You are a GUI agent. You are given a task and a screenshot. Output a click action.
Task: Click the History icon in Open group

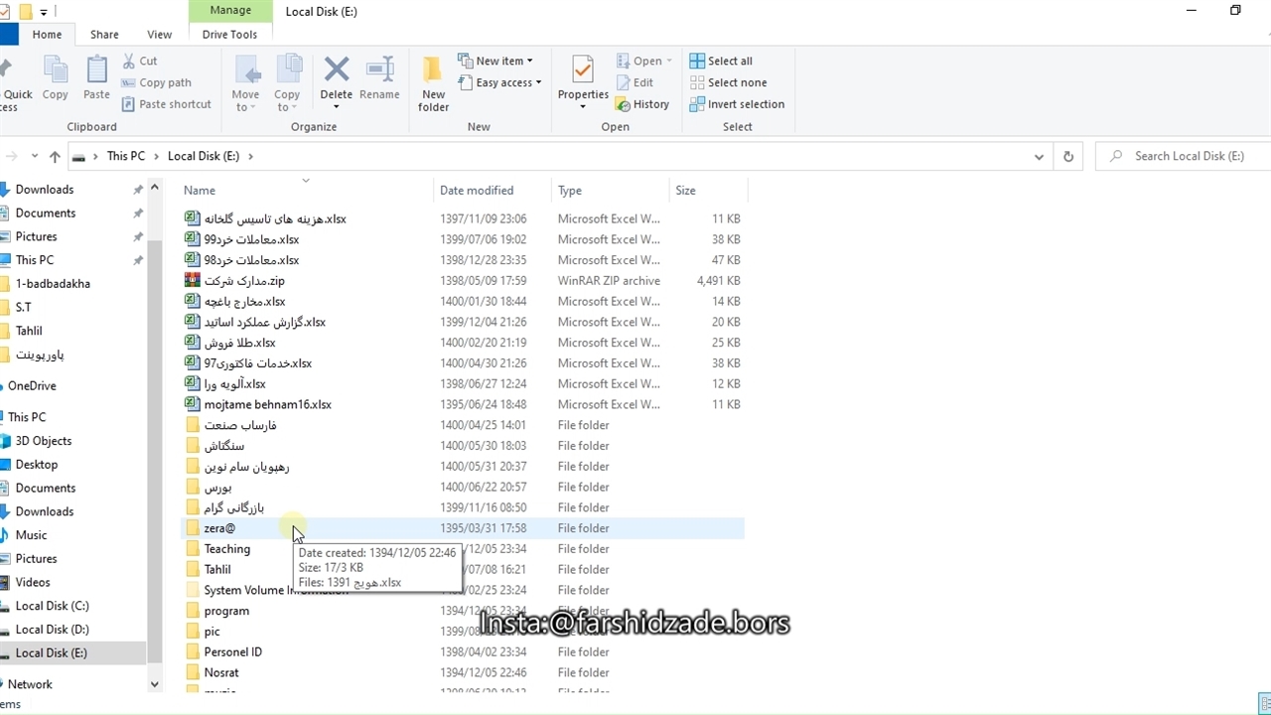[641, 104]
